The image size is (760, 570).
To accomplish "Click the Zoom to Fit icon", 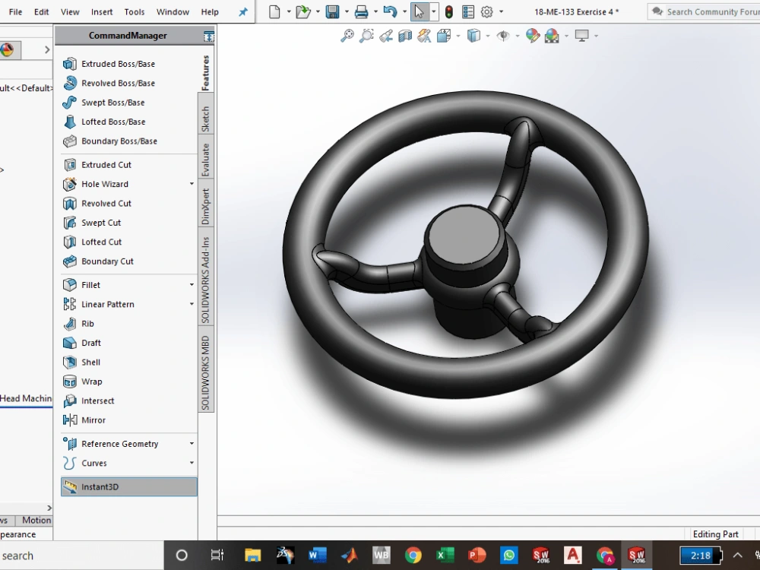I will 347,35.
